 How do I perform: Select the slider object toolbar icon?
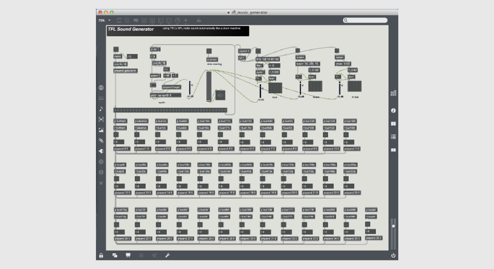[x=169, y=20]
